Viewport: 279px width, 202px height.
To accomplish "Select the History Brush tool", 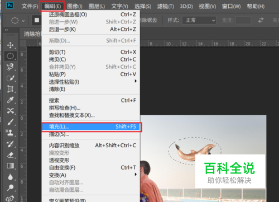I will 10,144.
